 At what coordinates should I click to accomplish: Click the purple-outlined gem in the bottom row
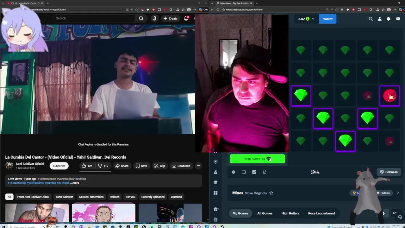pyautogui.click(x=345, y=141)
